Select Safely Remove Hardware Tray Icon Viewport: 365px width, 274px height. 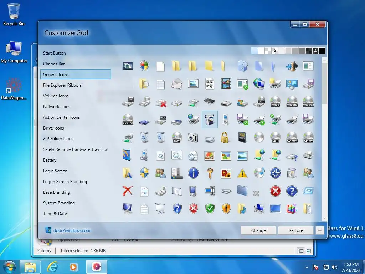(76, 149)
